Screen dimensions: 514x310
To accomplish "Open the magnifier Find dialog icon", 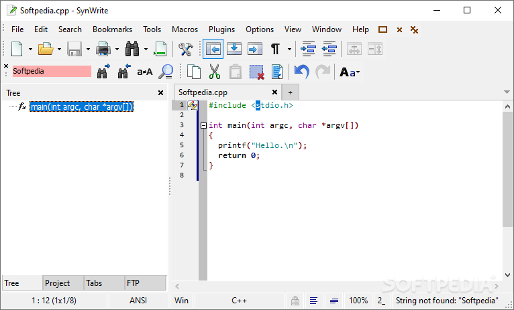I will (x=166, y=72).
